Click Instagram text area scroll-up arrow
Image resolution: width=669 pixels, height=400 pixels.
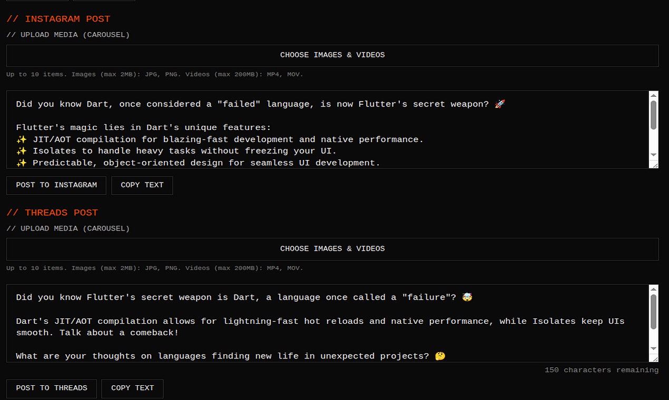pos(654,96)
